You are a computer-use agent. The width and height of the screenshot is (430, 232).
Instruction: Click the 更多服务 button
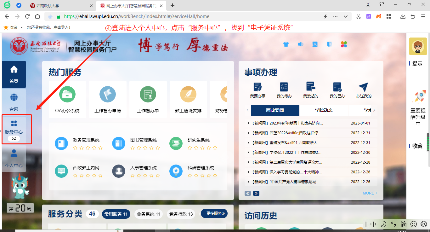[214, 213]
